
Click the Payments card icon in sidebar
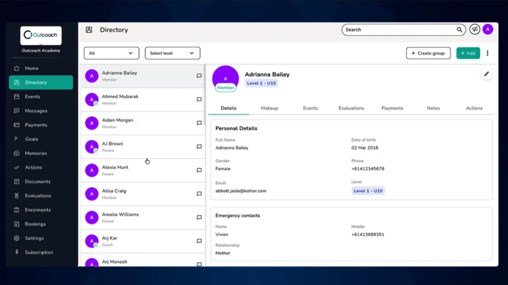(17, 125)
